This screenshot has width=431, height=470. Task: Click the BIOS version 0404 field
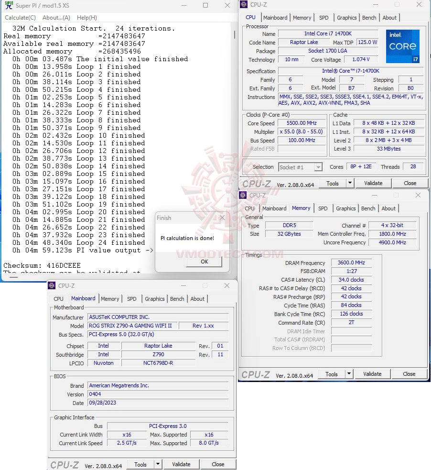pos(158,394)
